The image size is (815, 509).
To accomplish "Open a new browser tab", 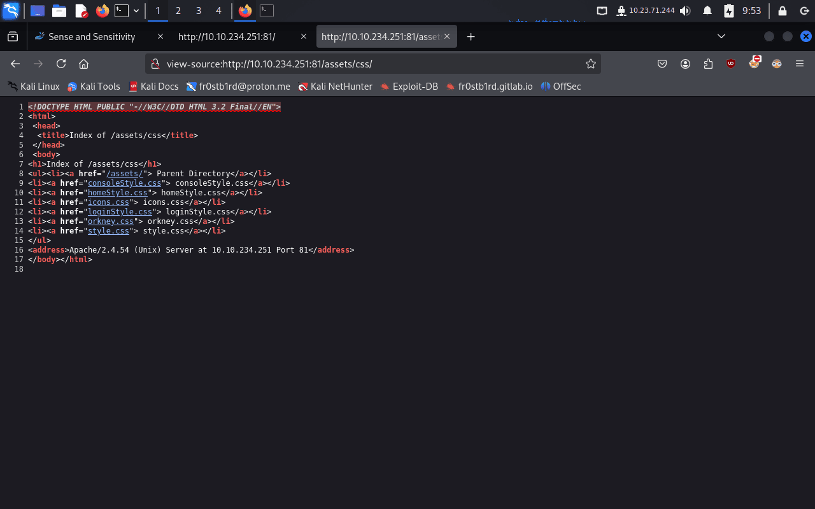I will pos(471,37).
